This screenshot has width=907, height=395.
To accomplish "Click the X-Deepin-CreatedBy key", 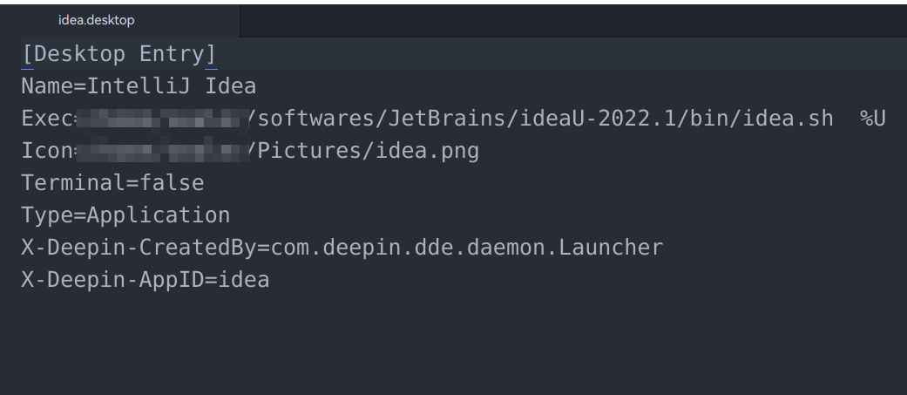I will coord(139,248).
